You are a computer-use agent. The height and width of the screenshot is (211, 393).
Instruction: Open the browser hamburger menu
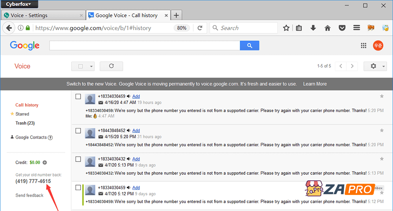tap(356, 28)
